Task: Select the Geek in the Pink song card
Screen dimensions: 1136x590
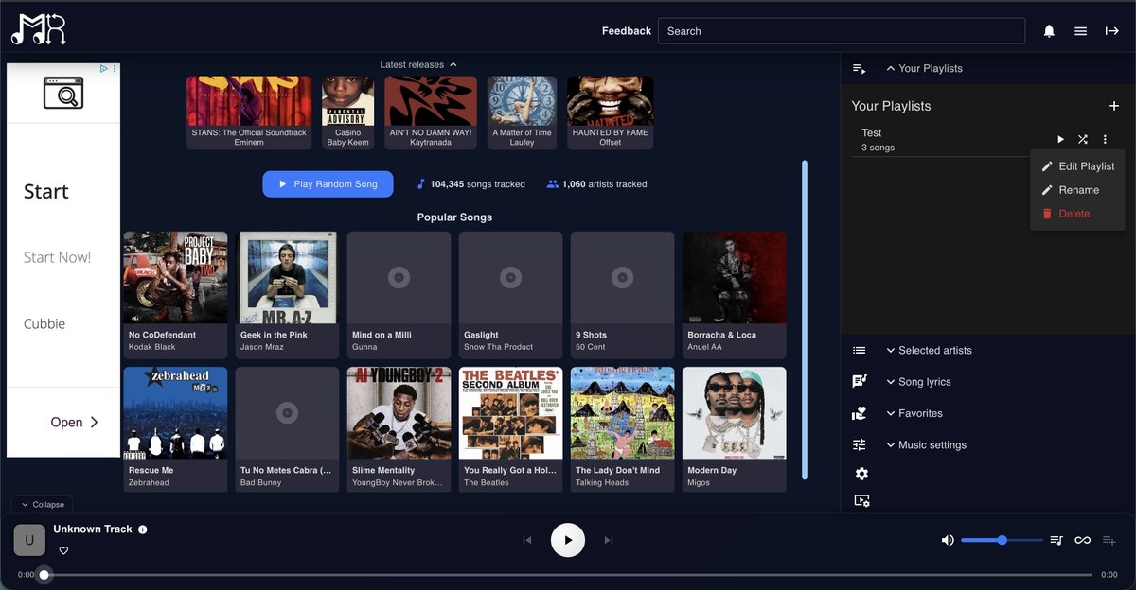Action: tap(287, 295)
